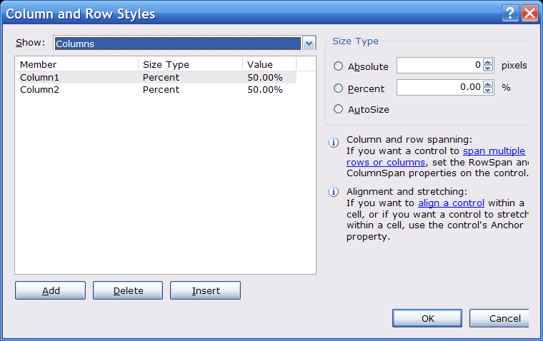Click the Size Type column header
The image size is (543, 341).
(190, 64)
